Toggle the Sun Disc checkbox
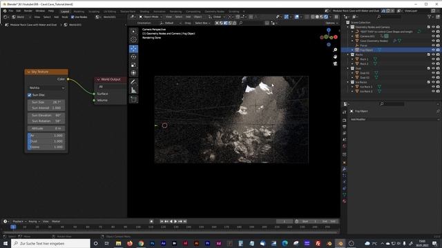This screenshot has height=248, width=442. [30, 95]
